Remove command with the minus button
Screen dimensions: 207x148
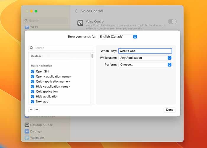pos(37,110)
